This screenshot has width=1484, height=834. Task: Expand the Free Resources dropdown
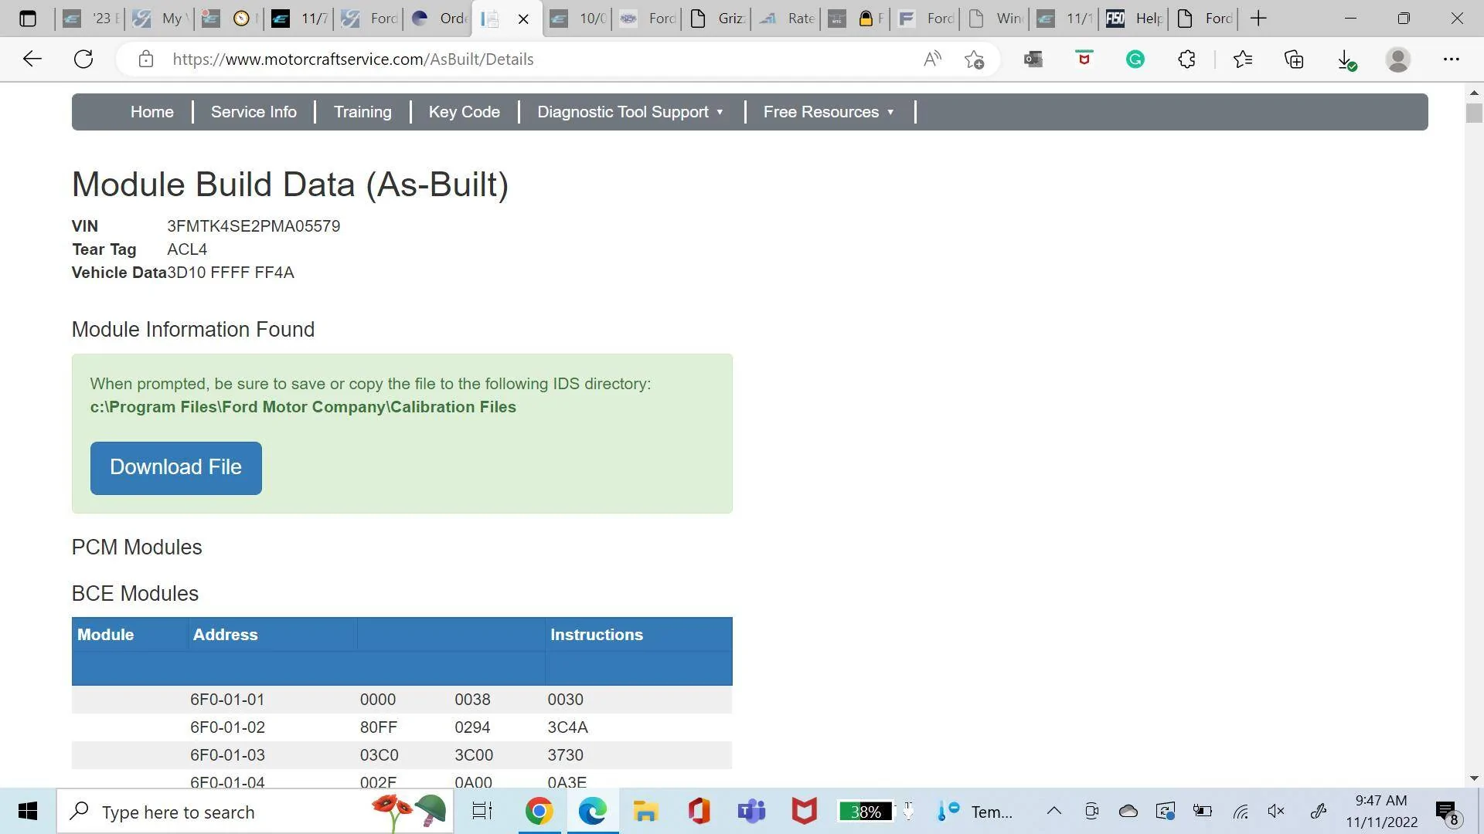(x=829, y=112)
